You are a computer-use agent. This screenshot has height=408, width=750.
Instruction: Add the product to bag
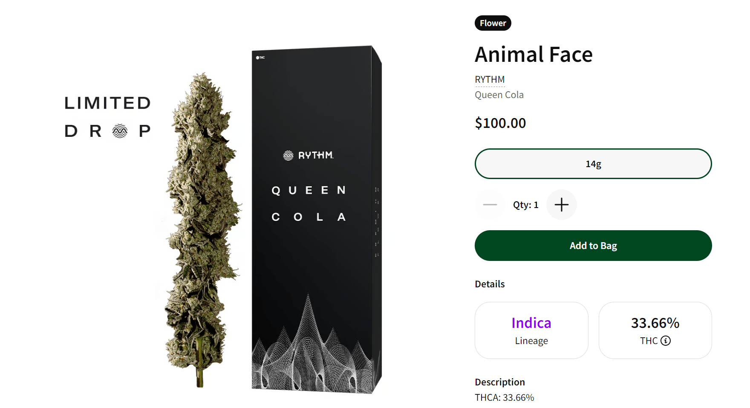coord(593,246)
